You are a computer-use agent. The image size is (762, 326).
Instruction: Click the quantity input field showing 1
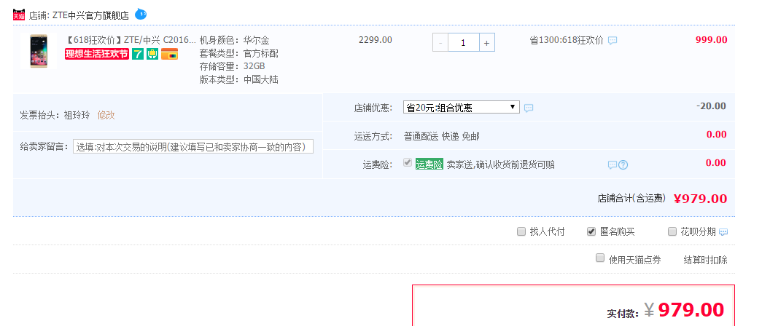click(x=464, y=43)
